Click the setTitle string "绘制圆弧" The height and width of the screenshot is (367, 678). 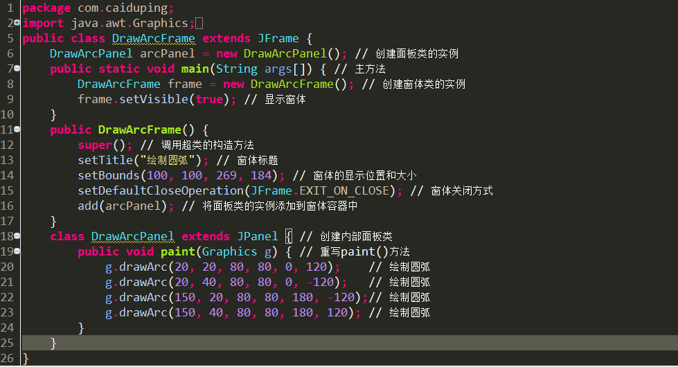coord(168,161)
